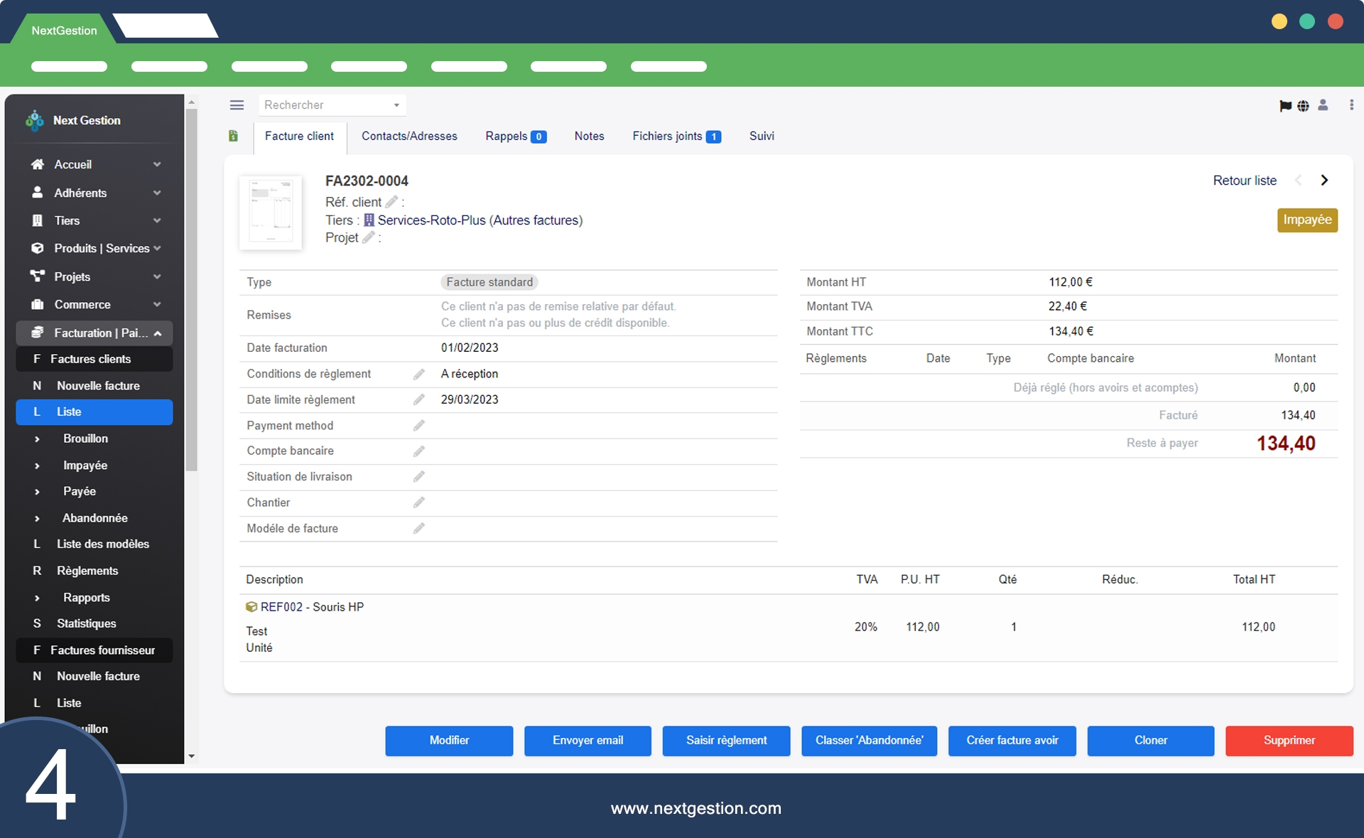Click the Saisir règlement button

(x=726, y=741)
